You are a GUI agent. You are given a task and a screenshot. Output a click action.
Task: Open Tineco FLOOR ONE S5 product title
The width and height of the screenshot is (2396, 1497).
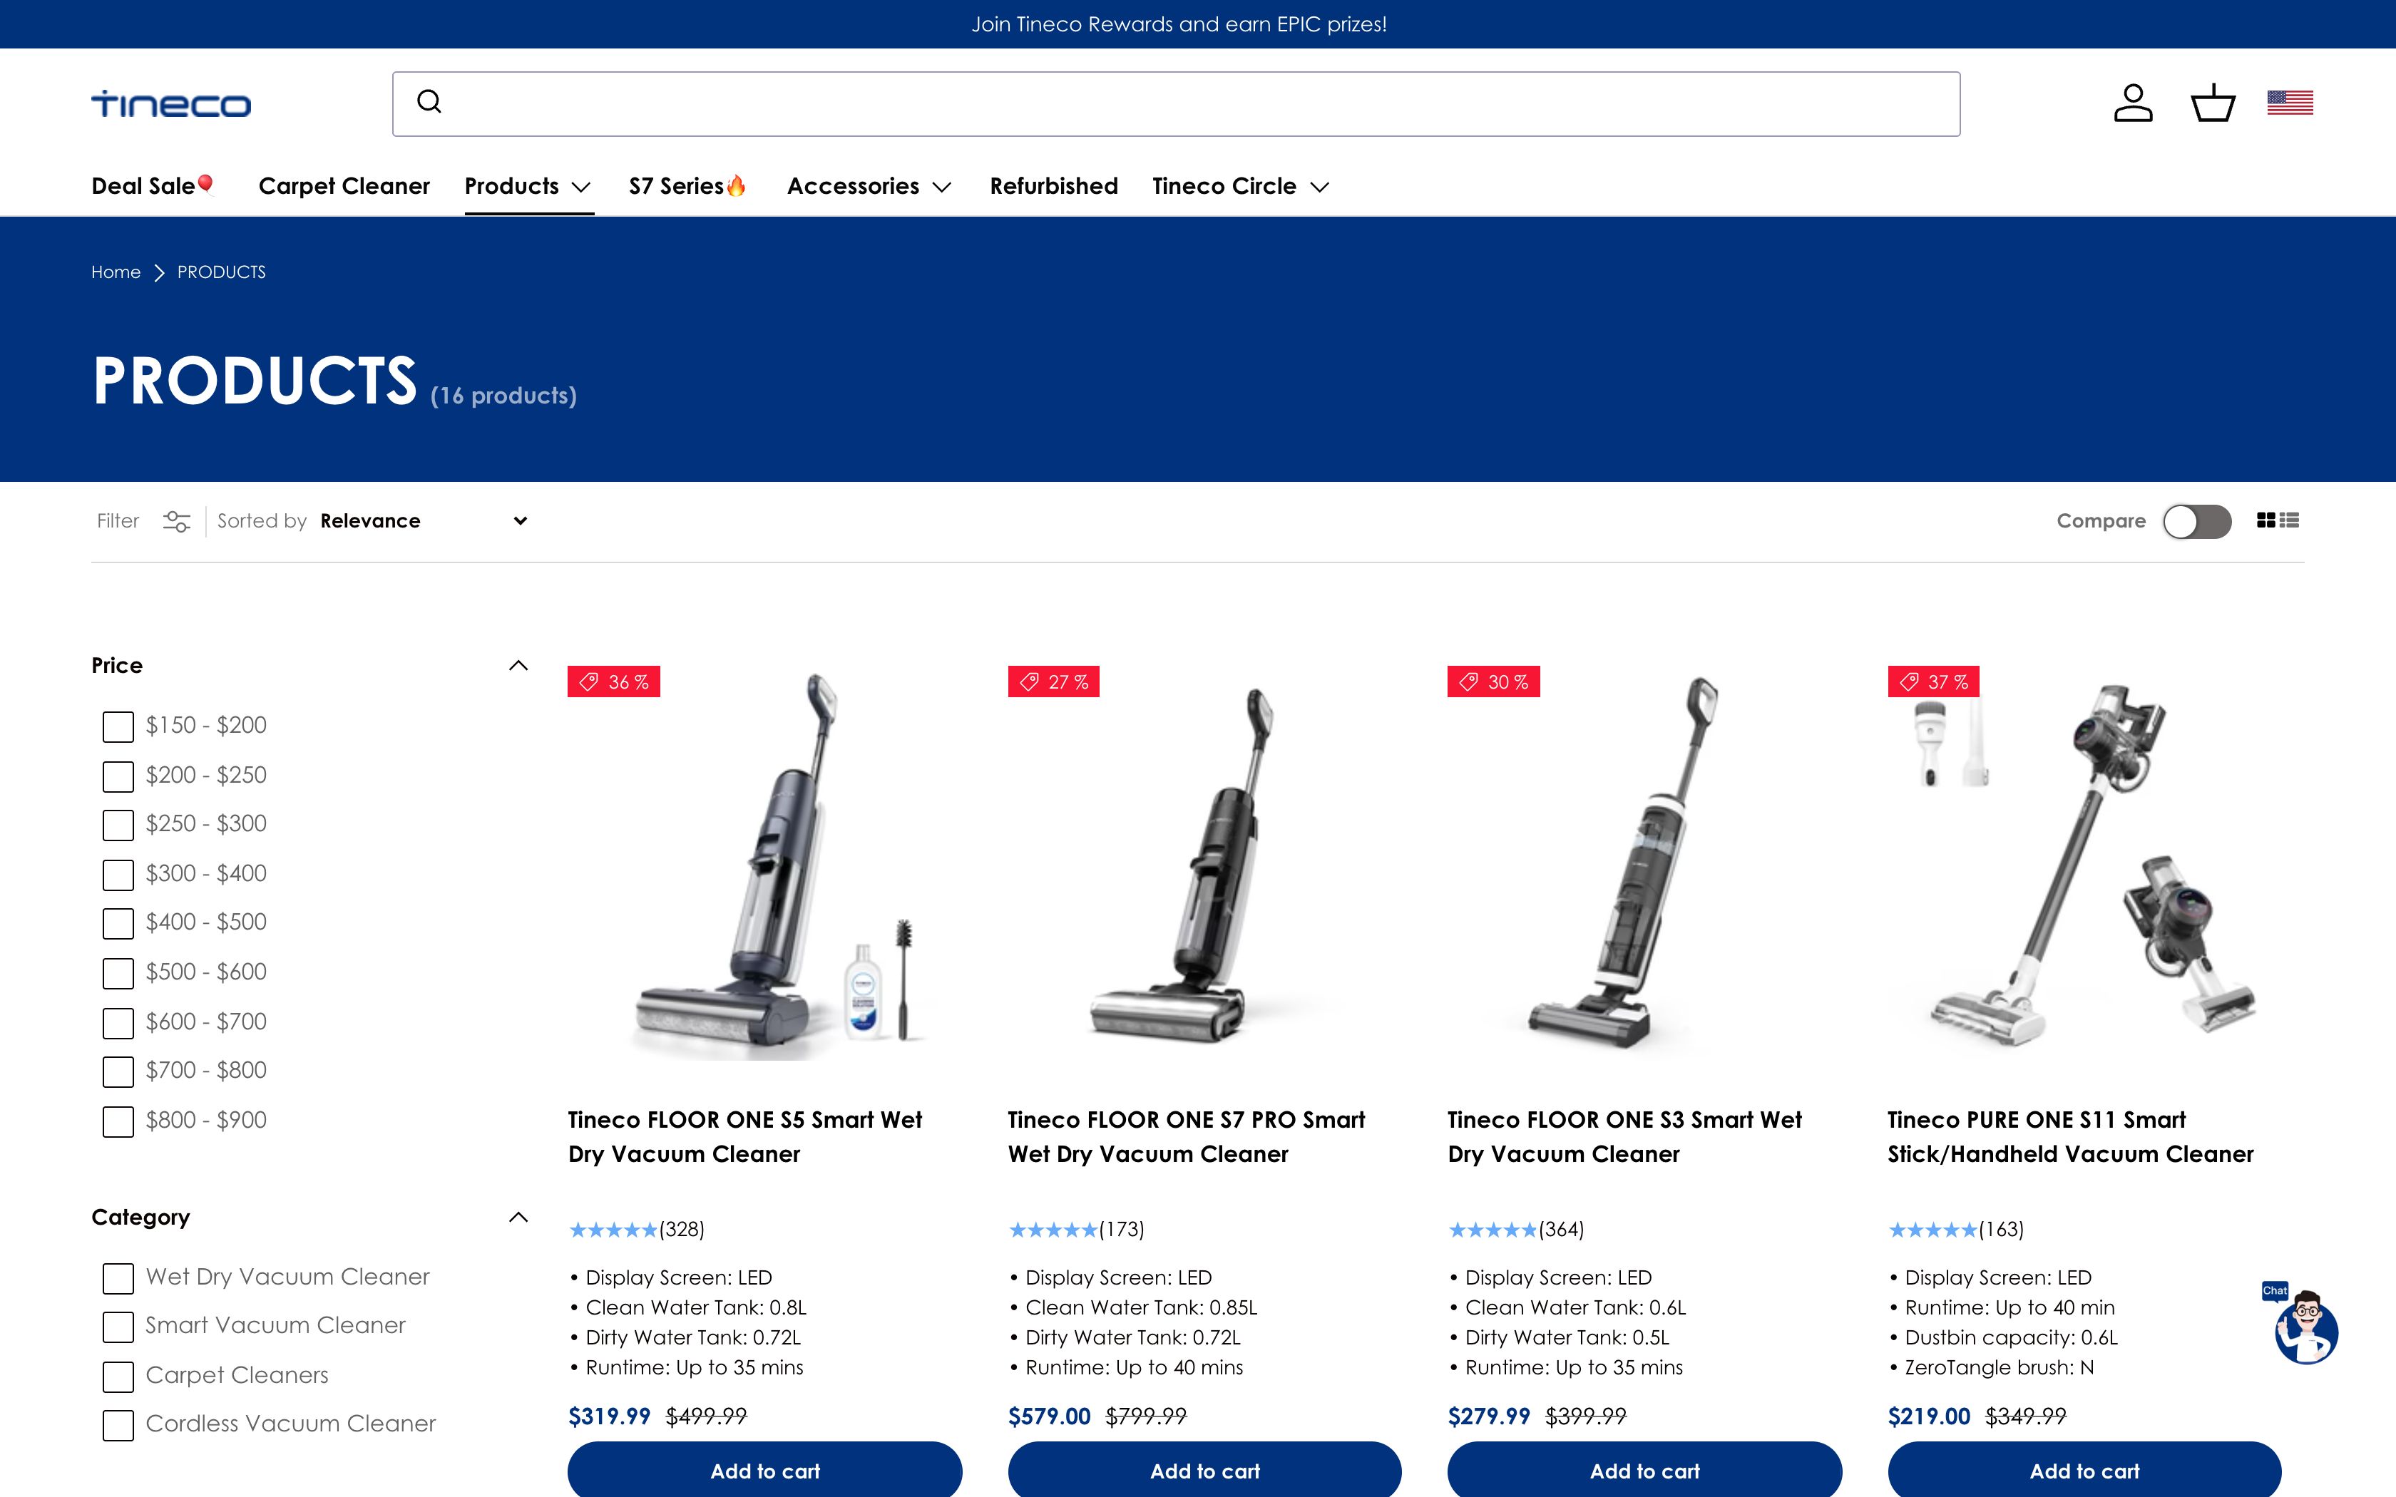(x=744, y=1136)
